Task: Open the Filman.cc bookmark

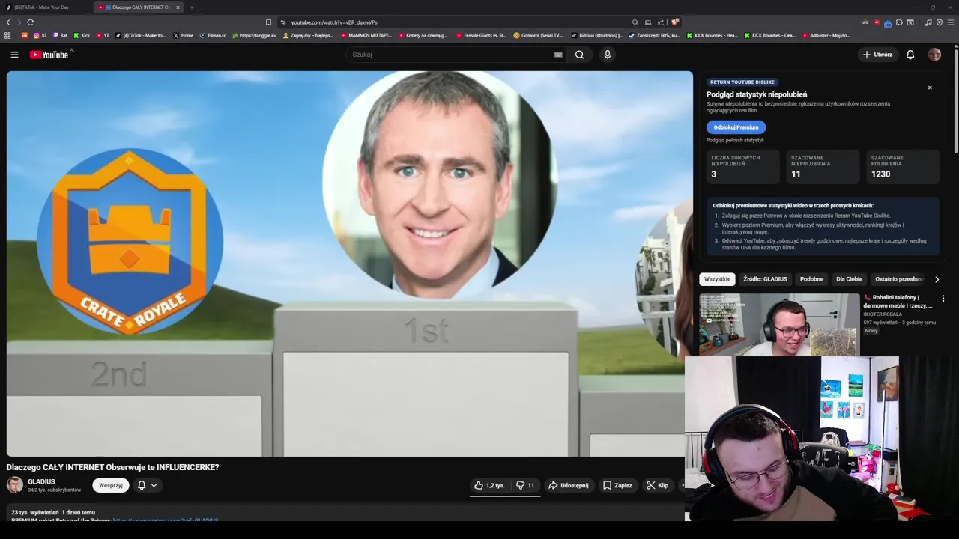Action: coord(213,35)
